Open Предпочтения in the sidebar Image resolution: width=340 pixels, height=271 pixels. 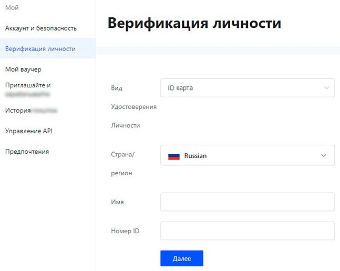click(x=27, y=152)
